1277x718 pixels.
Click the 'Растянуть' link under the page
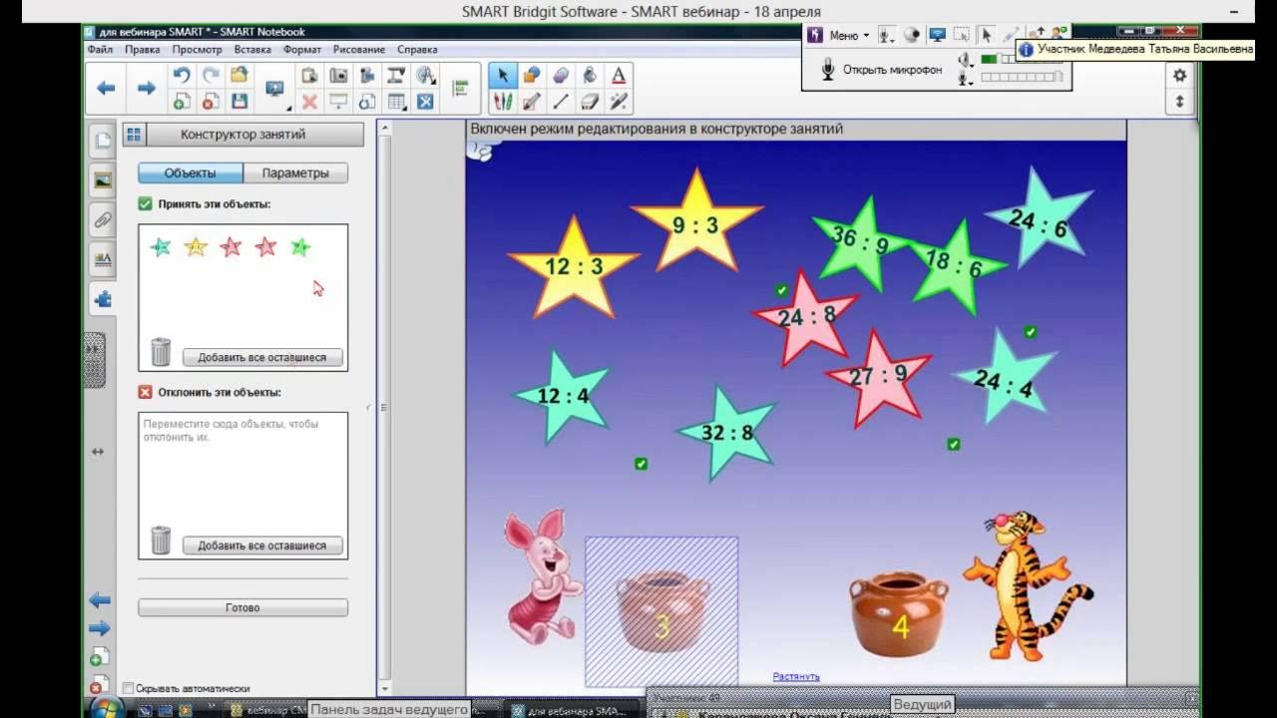point(796,676)
